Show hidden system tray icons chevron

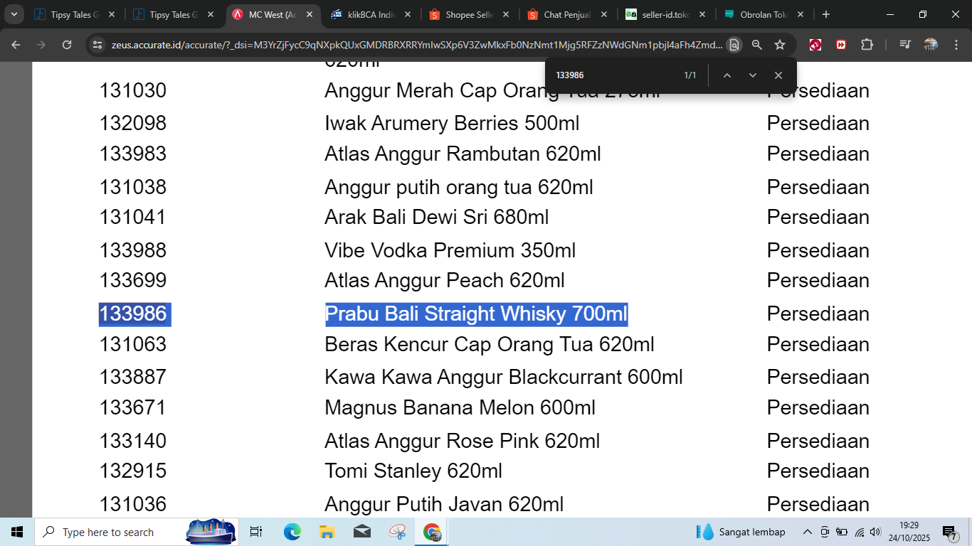[807, 532]
